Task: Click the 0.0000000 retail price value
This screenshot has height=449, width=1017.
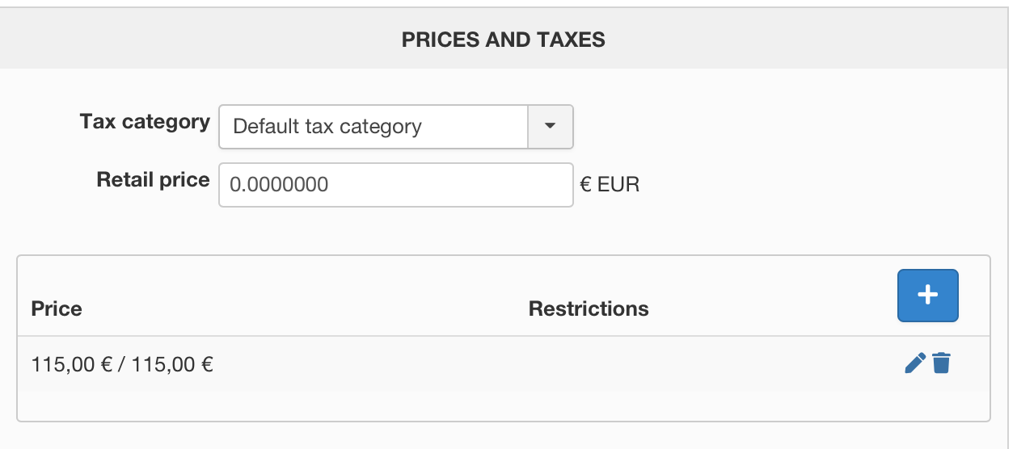Action: coord(280,185)
